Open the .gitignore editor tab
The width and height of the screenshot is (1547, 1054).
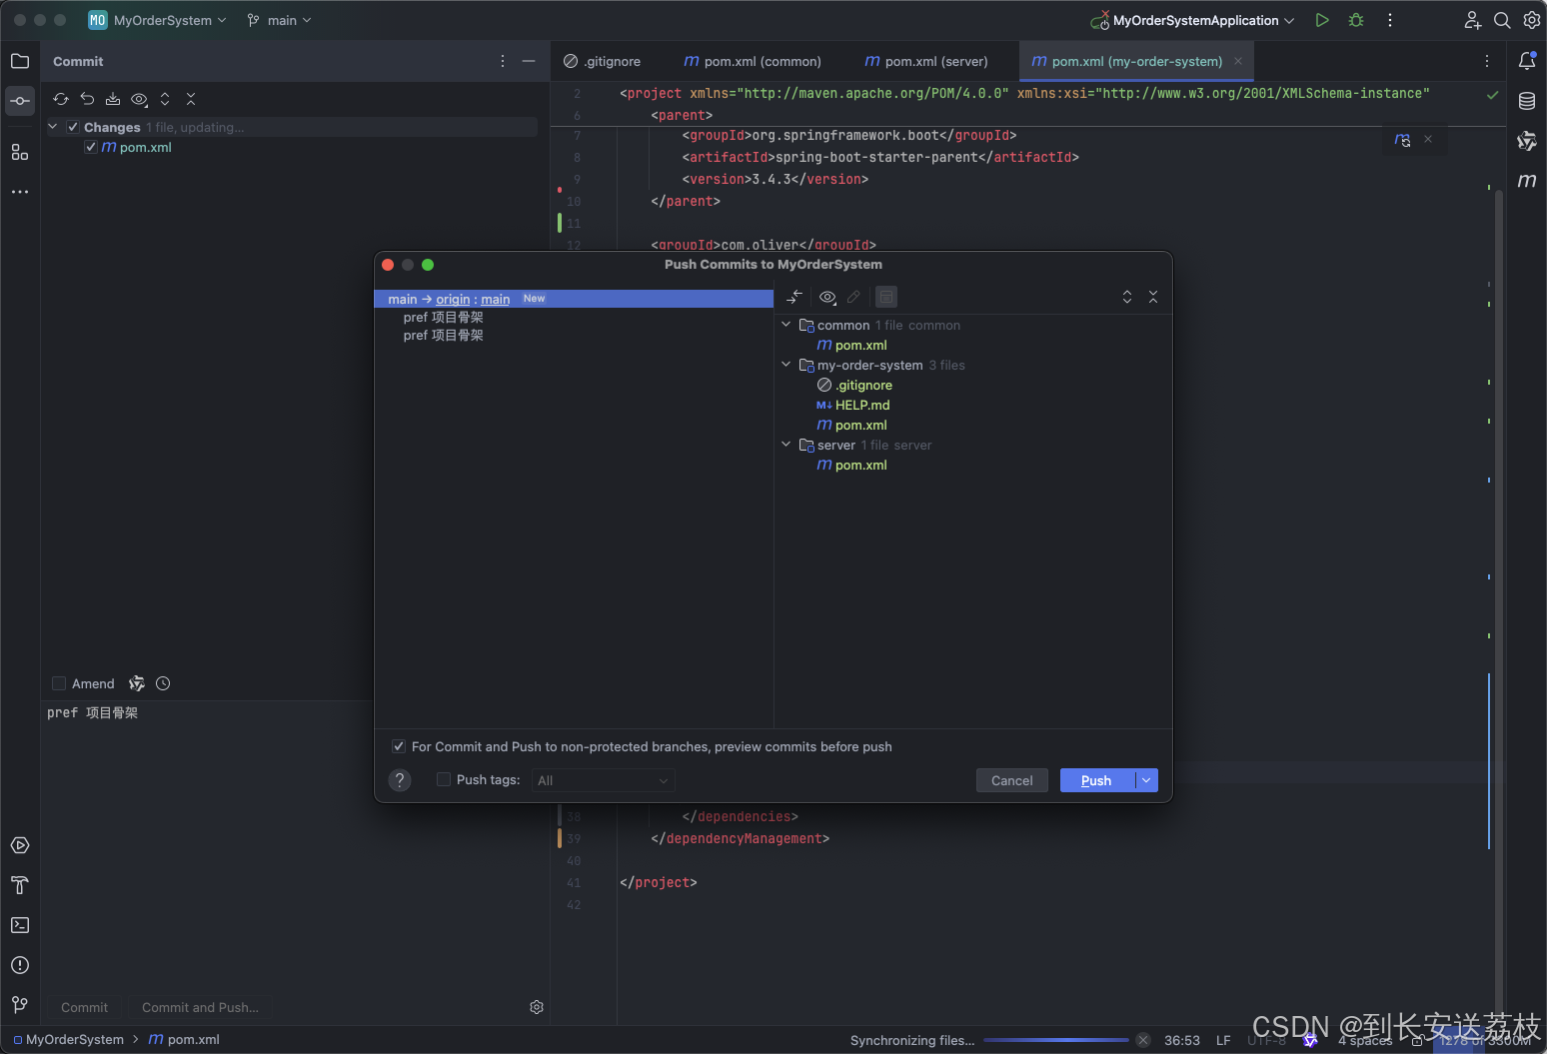611,61
